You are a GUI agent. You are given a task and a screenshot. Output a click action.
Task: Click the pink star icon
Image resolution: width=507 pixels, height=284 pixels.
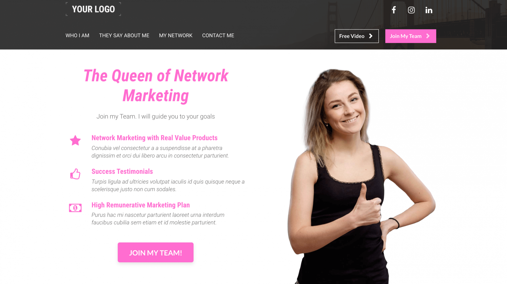75,140
